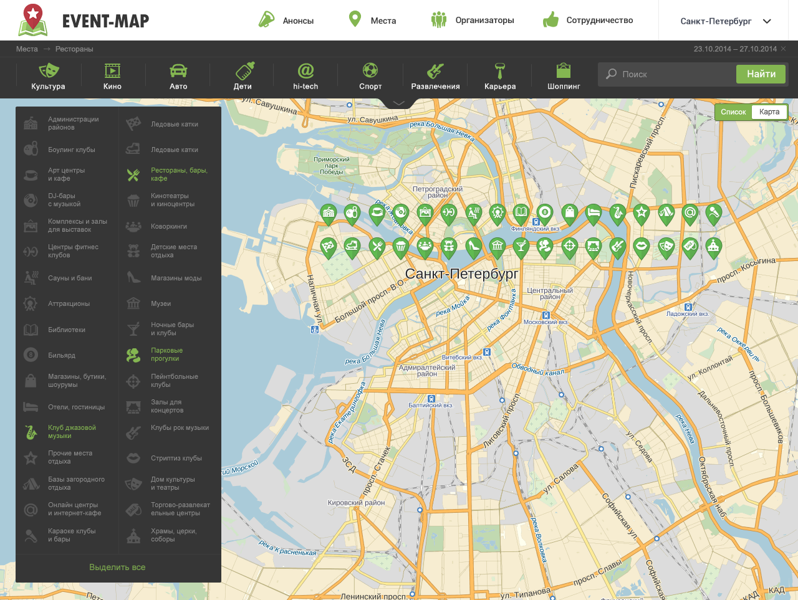
Task: Focus the Поиск search field
Action: coord(667,74)
